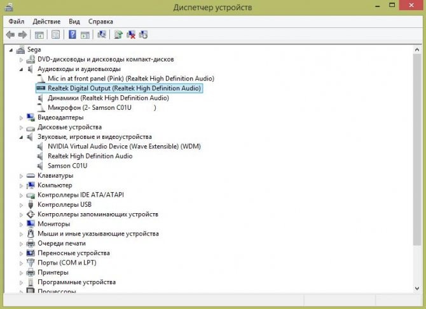Click the scrollbar down arrow
The width and height of the screenshot is (426, 309).
(x=417, y=288)
